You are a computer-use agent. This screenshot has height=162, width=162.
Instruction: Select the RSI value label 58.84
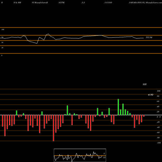149,37
